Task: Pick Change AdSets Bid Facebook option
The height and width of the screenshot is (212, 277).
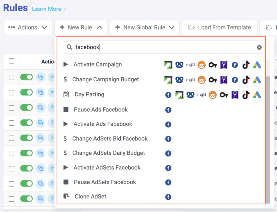Action: coord(110,138)
